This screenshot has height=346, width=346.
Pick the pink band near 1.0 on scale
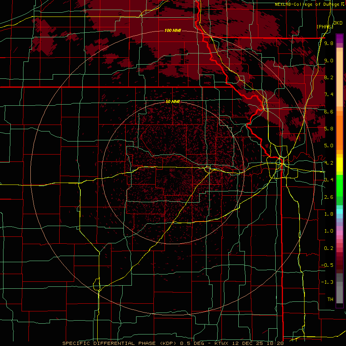339,233
